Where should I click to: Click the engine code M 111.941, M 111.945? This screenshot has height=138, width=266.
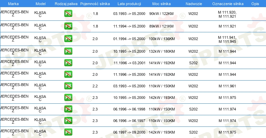pos(227,39)
